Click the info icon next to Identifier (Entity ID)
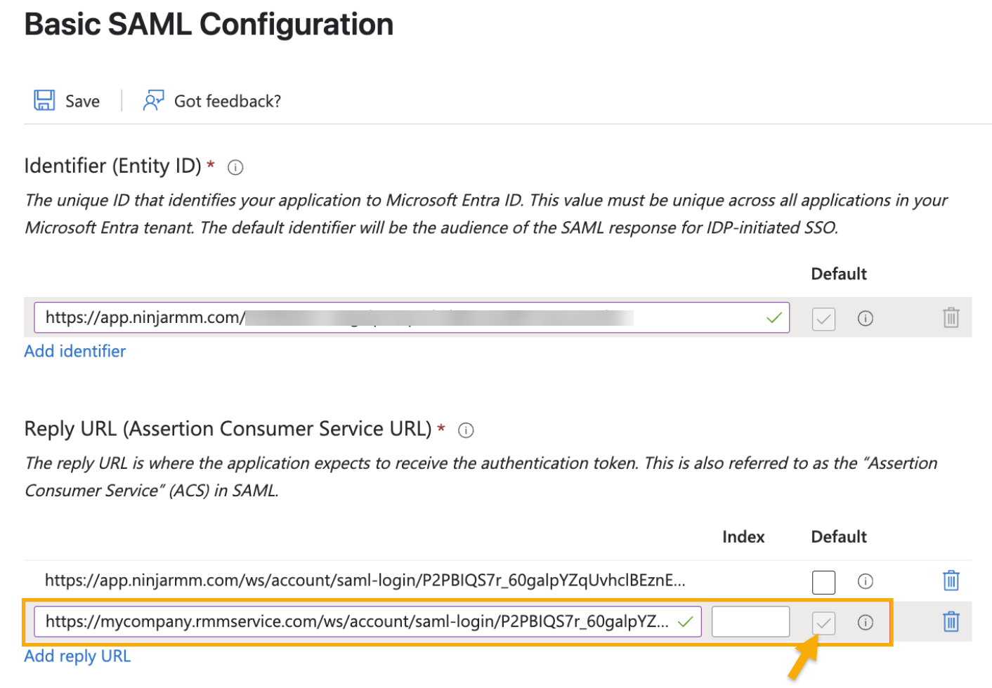992x688 pixels. [x=235, y=167]
